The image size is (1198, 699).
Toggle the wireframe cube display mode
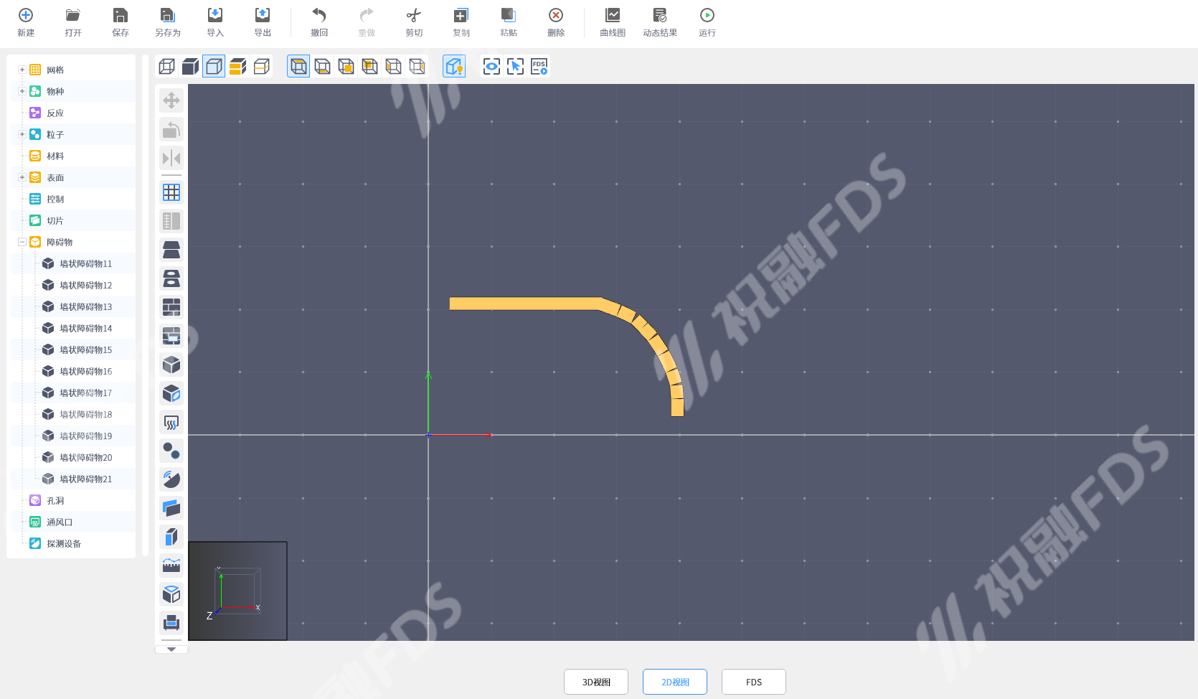point(166,67)
